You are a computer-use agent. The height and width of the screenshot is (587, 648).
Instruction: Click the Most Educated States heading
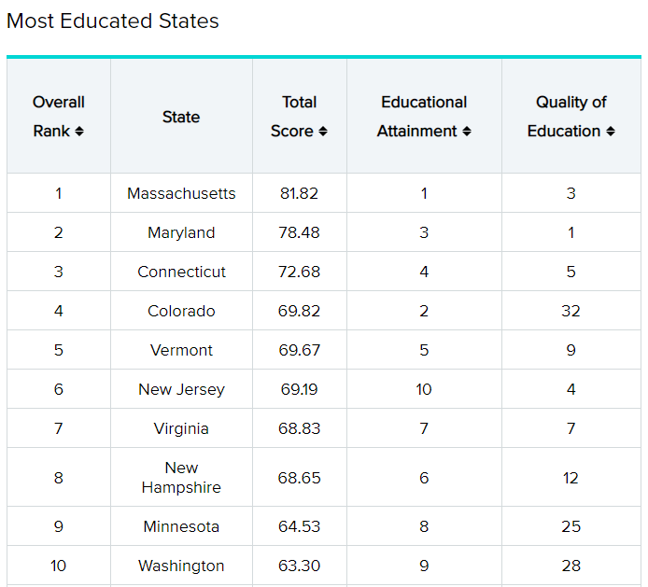(x=113, y=21)
